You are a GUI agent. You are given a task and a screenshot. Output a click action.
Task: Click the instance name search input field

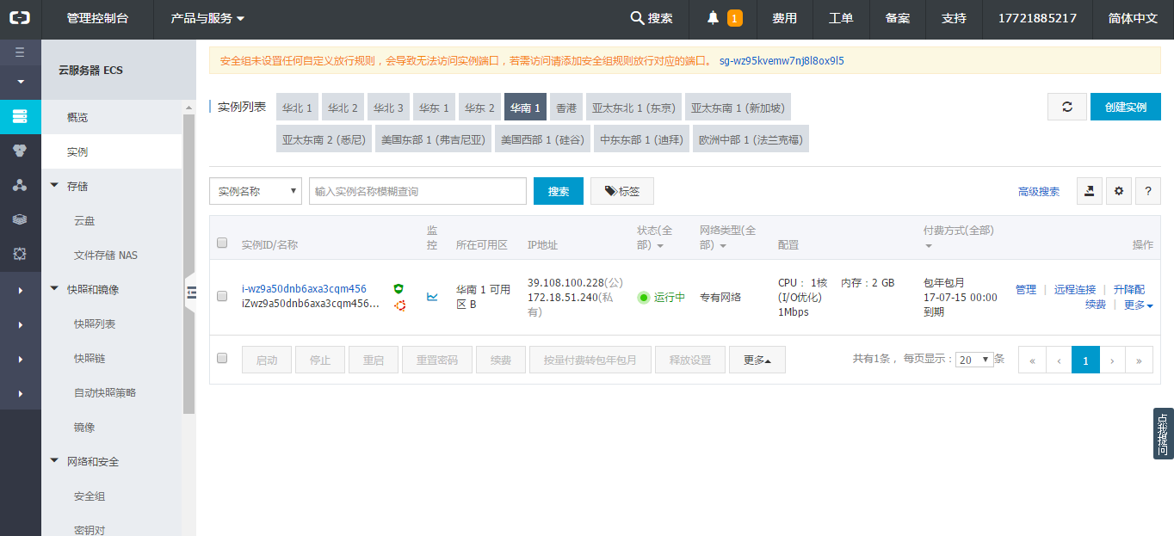click(417, 191)
